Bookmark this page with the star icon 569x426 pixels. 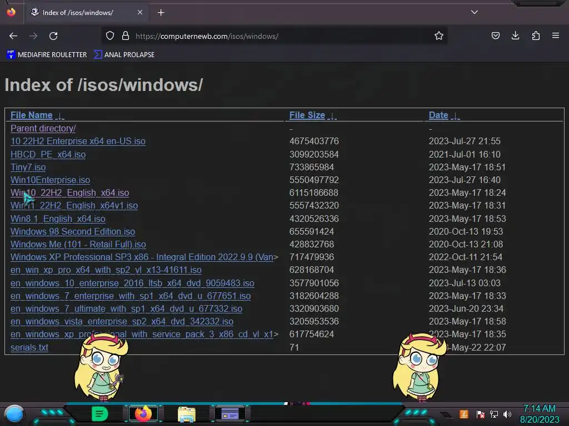point(439,36)
